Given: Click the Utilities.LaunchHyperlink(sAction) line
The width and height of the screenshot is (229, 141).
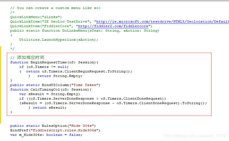Looking at the screenshot, I should click(59, 40).
